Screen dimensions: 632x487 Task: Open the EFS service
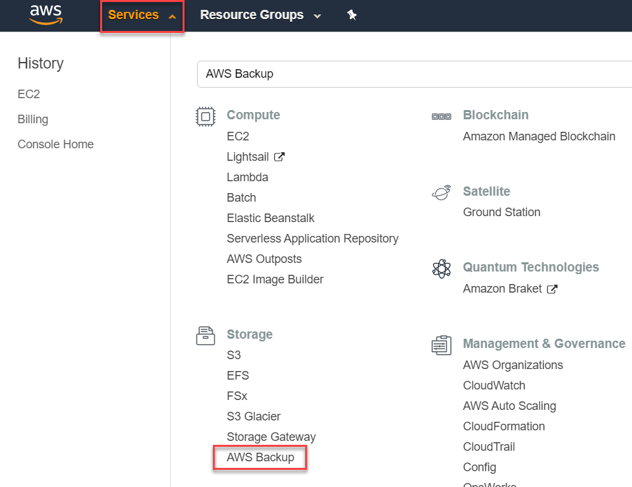(x=238, y=376)
